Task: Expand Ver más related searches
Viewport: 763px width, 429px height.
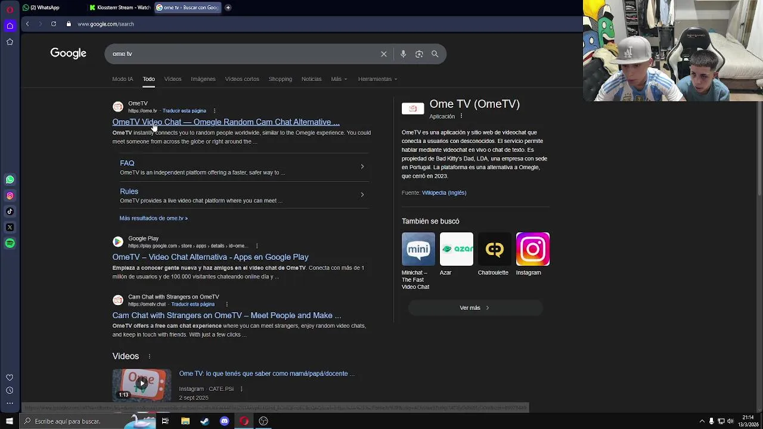Action: click(475, 308)
